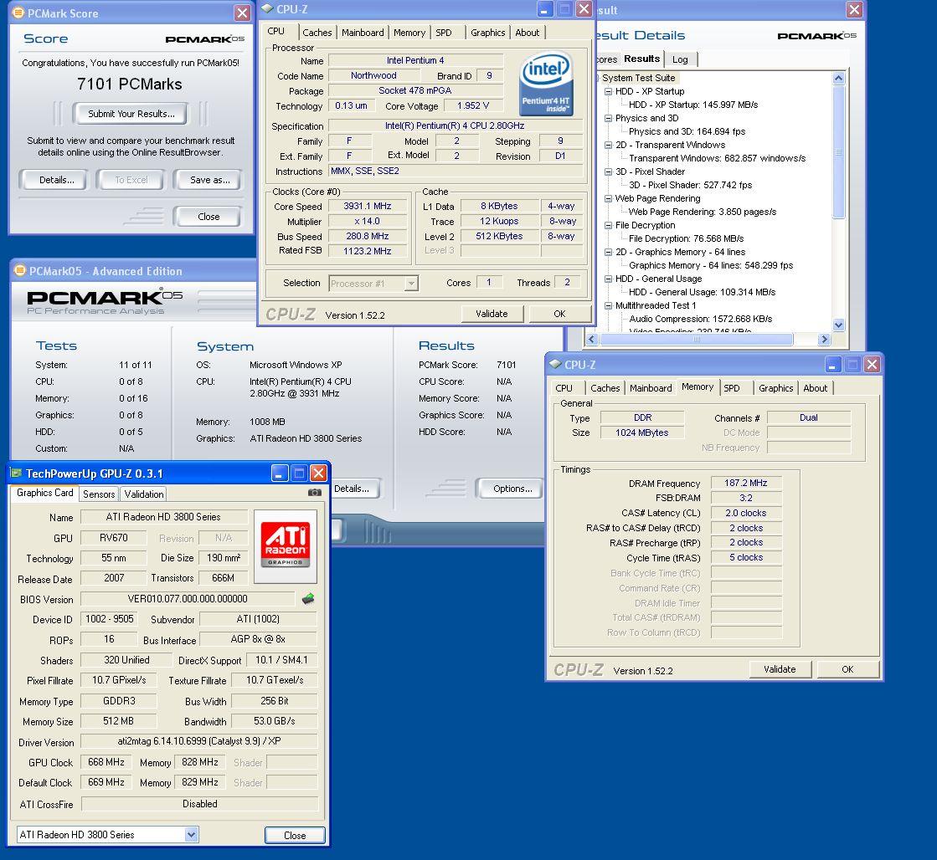The height and width of the screenshot is (860, 937).
Task: Click the Save as button
Action: pos(209,180)
